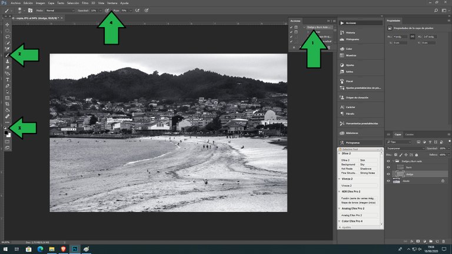The width and height of the screenshot is (452, 254).
Task: Select the Lasso tool
Action: (x=7, y=37)
